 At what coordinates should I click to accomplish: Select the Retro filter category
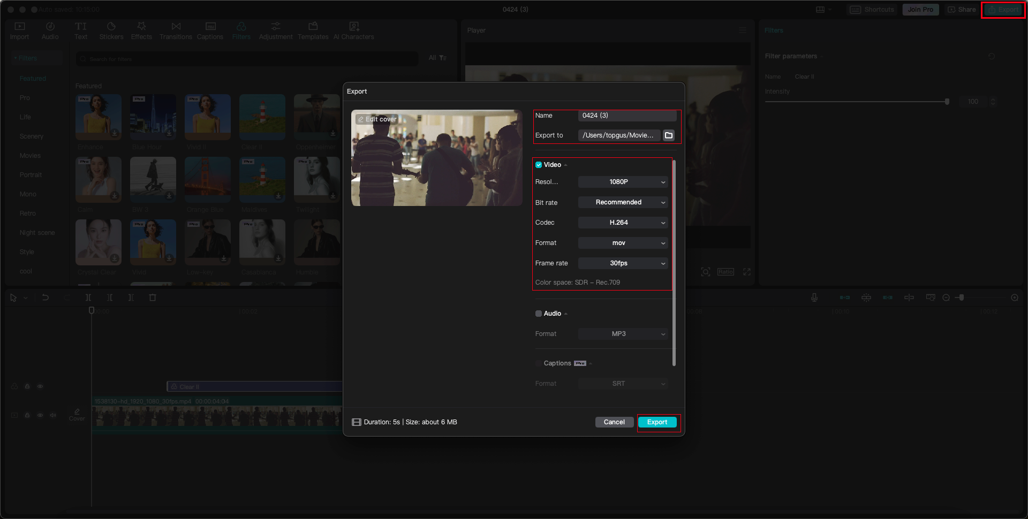click(28, 213)
